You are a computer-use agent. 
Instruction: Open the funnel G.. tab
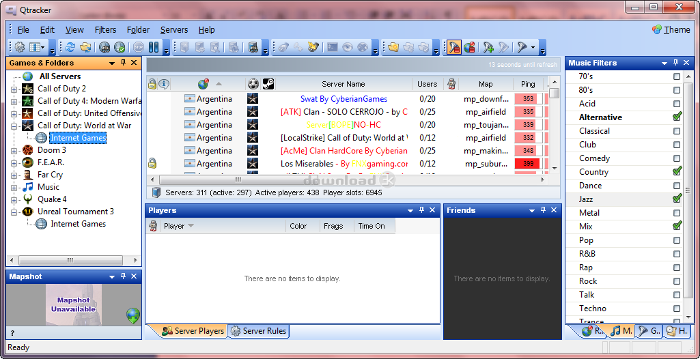pyautogui.click(x=649, y=331)
